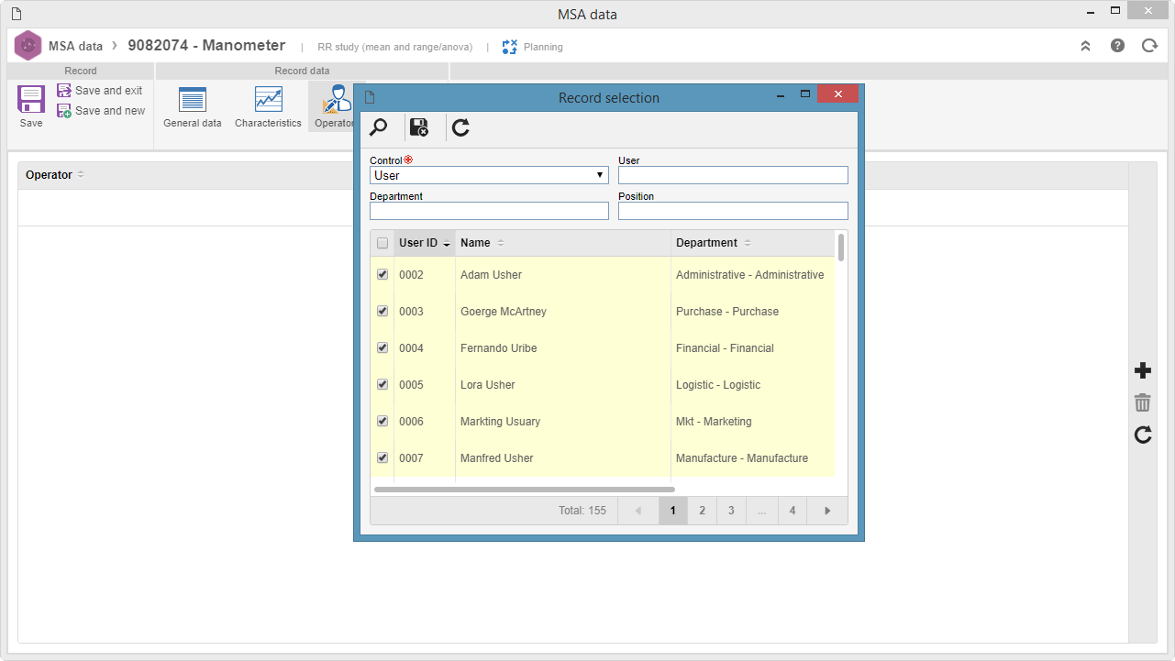Click the Department filter input field
The height and width of the screenshot is (661, 1175).
click(x=489, y=211)
